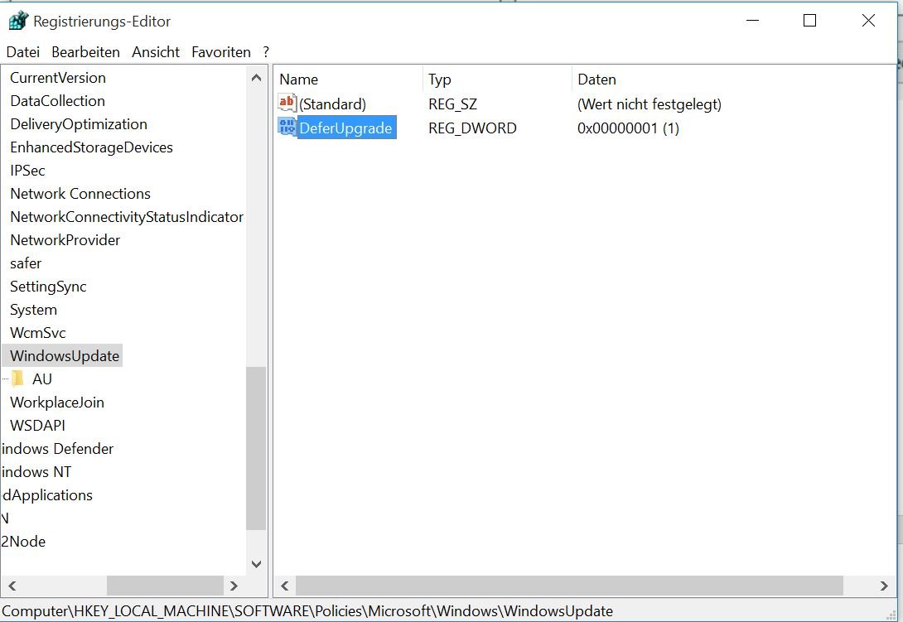903x622 pixels.
Task: Open the Bearbeiten menu
Action: pos(86,52)
